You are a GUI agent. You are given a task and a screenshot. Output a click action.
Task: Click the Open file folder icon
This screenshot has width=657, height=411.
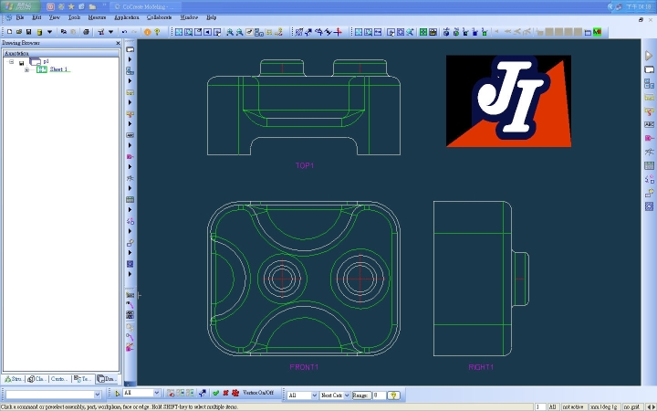coord(19,32)
